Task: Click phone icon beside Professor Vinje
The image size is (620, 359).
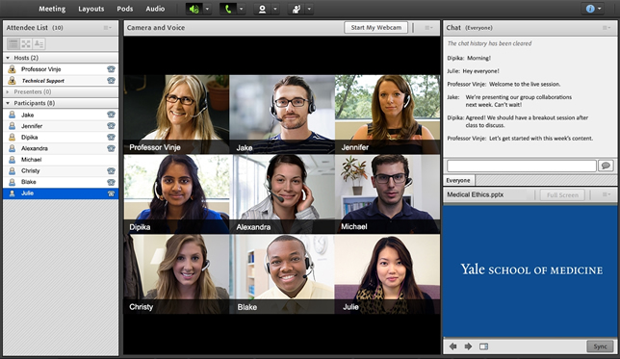Action: coord(111,69)
